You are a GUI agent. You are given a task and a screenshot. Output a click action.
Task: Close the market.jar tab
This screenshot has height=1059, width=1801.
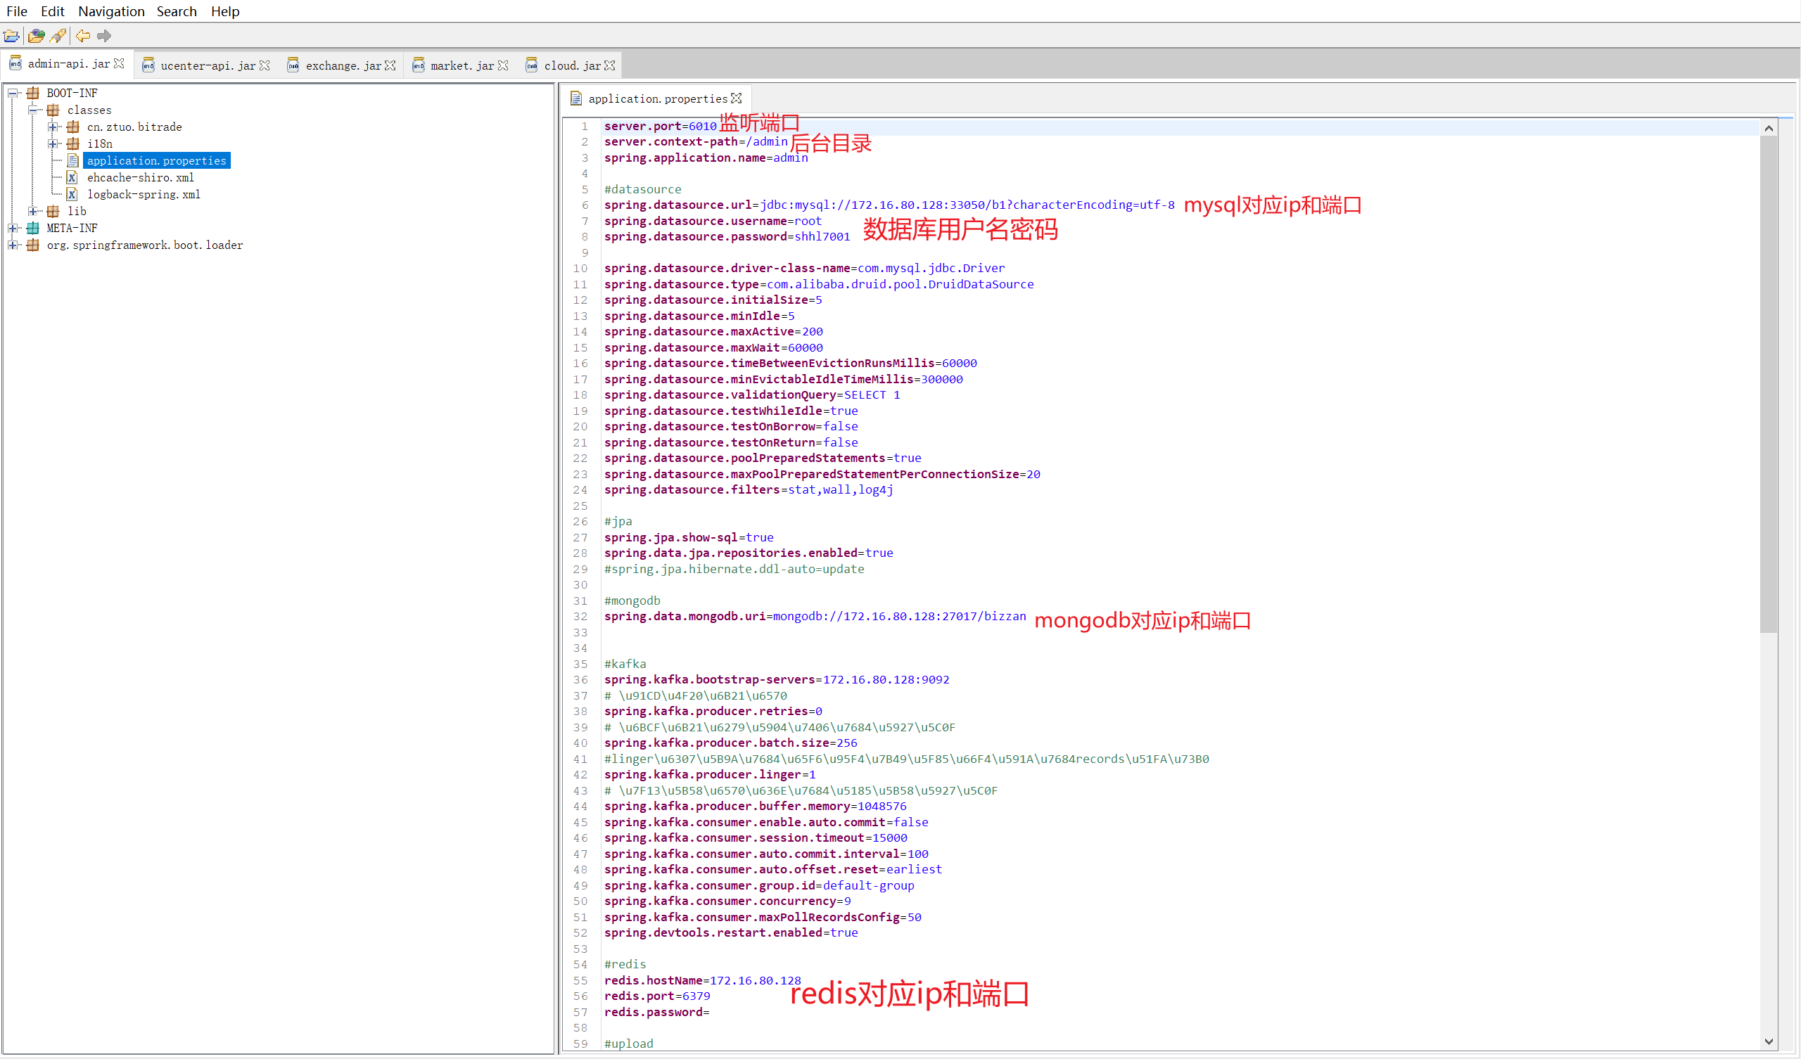click(x=503, y=65)
